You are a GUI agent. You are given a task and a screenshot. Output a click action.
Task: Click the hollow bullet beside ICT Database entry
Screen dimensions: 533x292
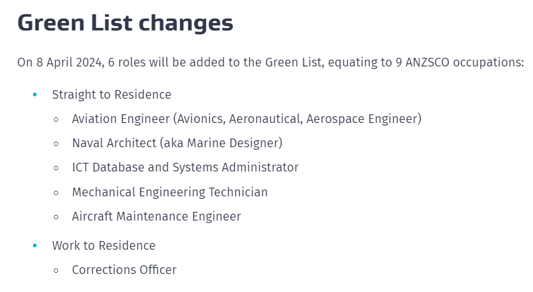pyautogui.click(x=57, y=168)
